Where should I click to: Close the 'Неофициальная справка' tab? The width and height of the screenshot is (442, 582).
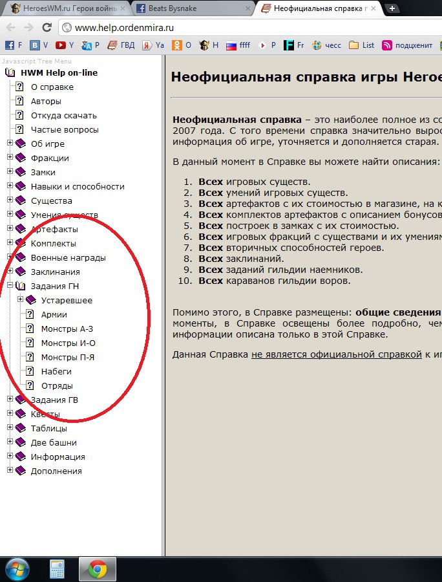coord(374,8)
